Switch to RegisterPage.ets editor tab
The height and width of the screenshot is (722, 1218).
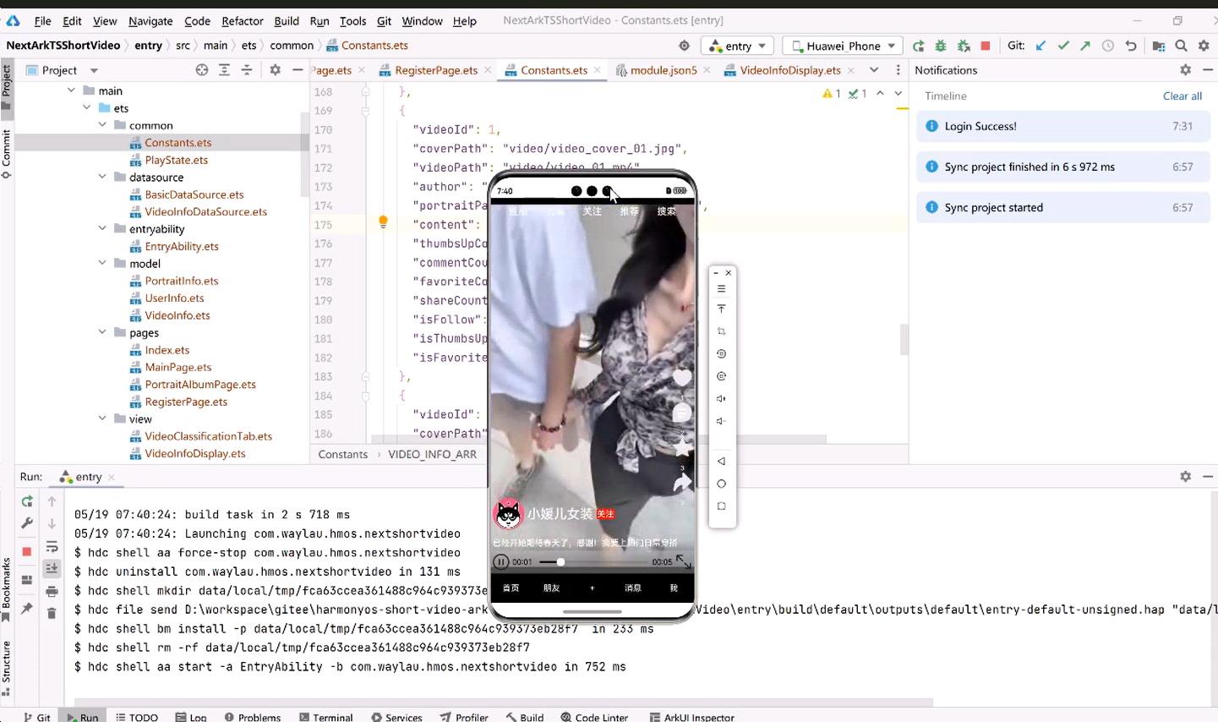435,70
